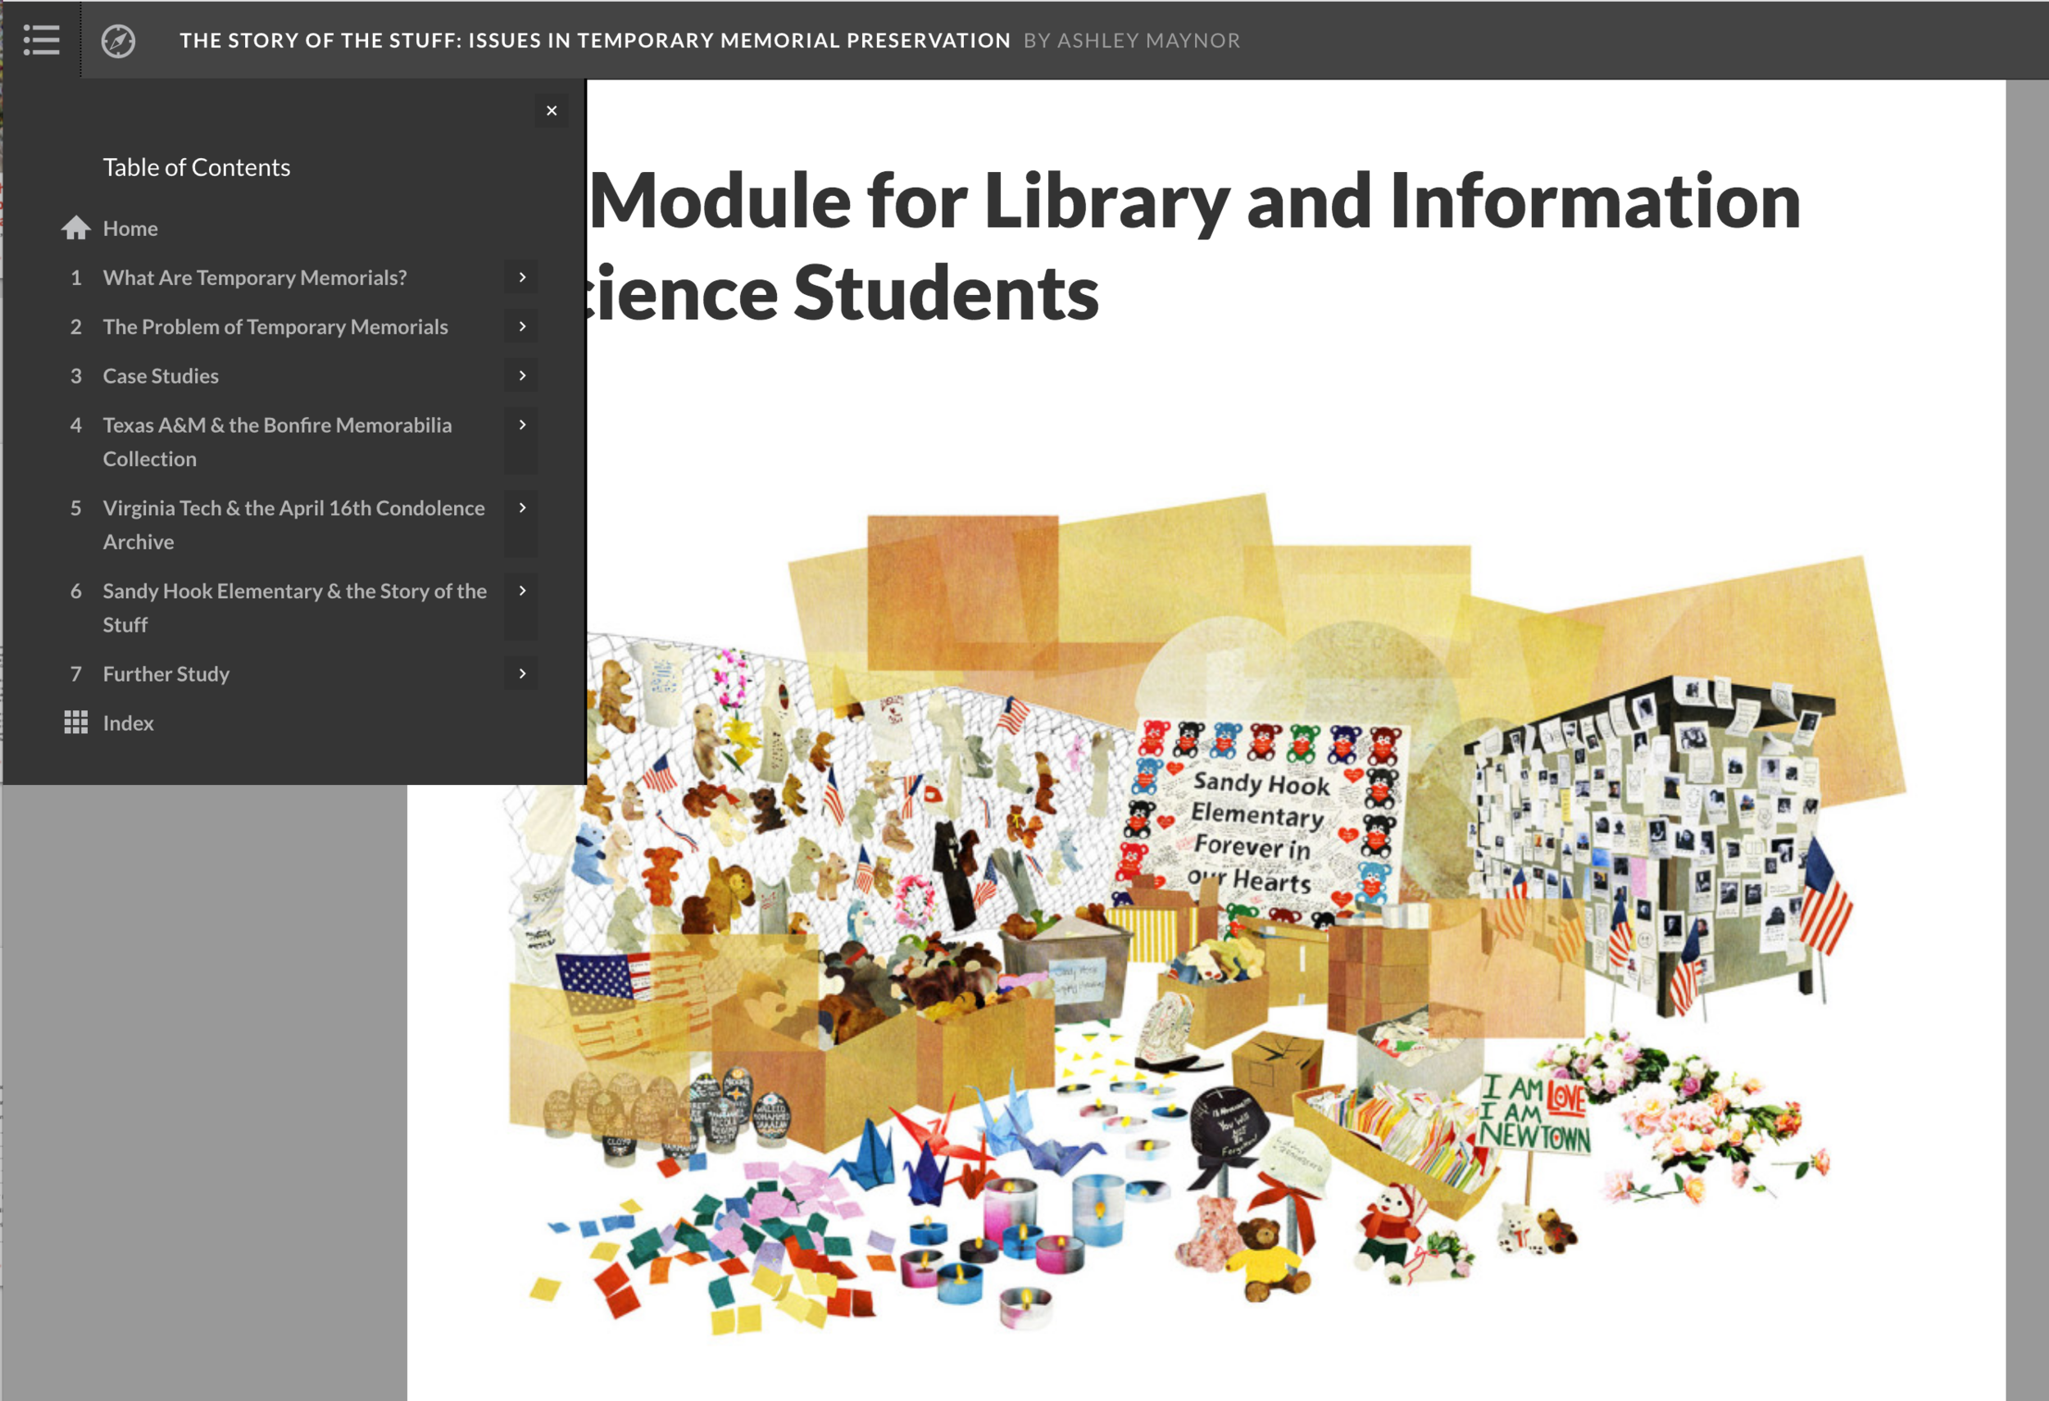The height and width of the screenshot is (1401, 2049).
Task: Expand the Virginia Tech Condolence Archive arrow
Action: (x=522, y=509)
